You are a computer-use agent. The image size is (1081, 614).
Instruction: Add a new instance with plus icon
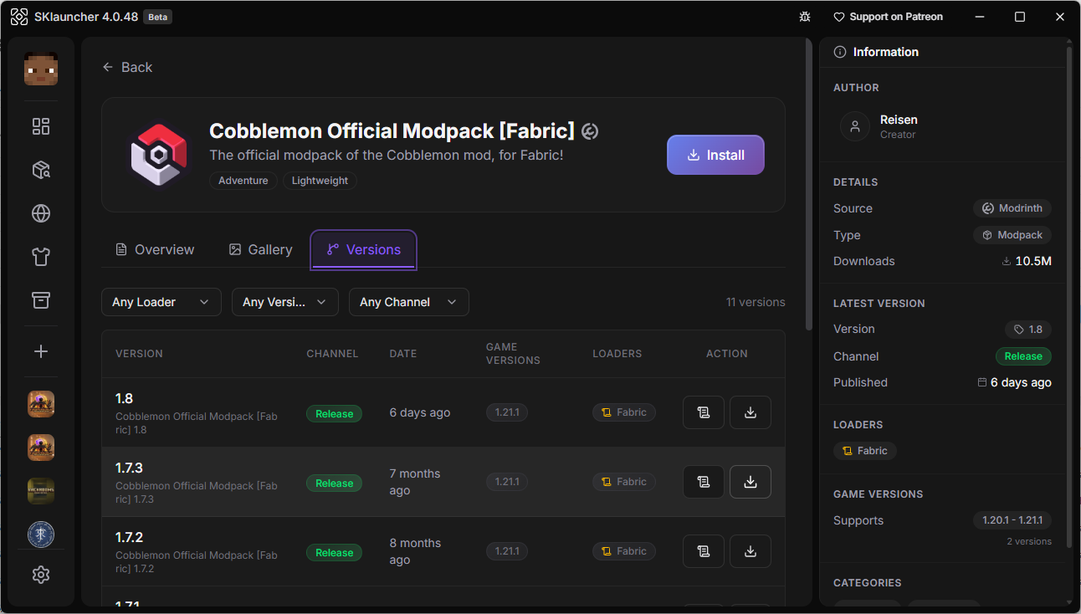41,351
